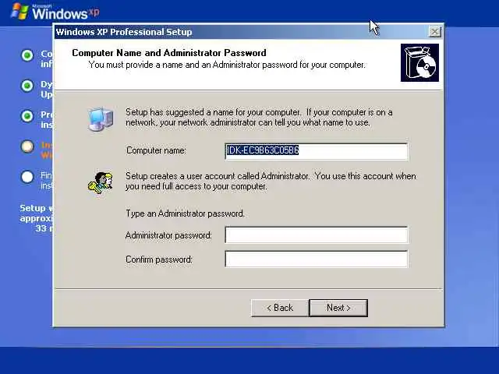This screenshot has height=374, width=499.
Task: Click the 'Windows XP Professional Setup' title bar text
Action: click(x=124, y=32)
